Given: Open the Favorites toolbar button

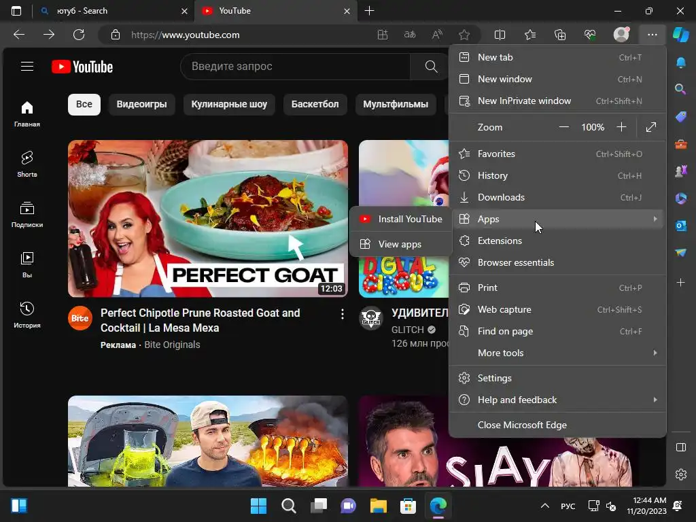Looking at the screenshot, I should [530, 35].
